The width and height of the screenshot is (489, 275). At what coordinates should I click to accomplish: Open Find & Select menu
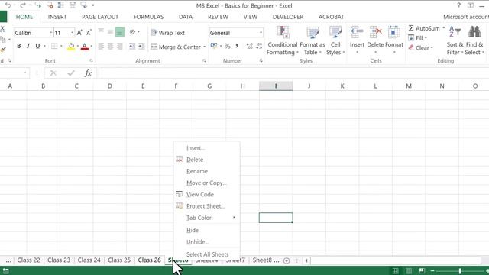tap(474, 40)
